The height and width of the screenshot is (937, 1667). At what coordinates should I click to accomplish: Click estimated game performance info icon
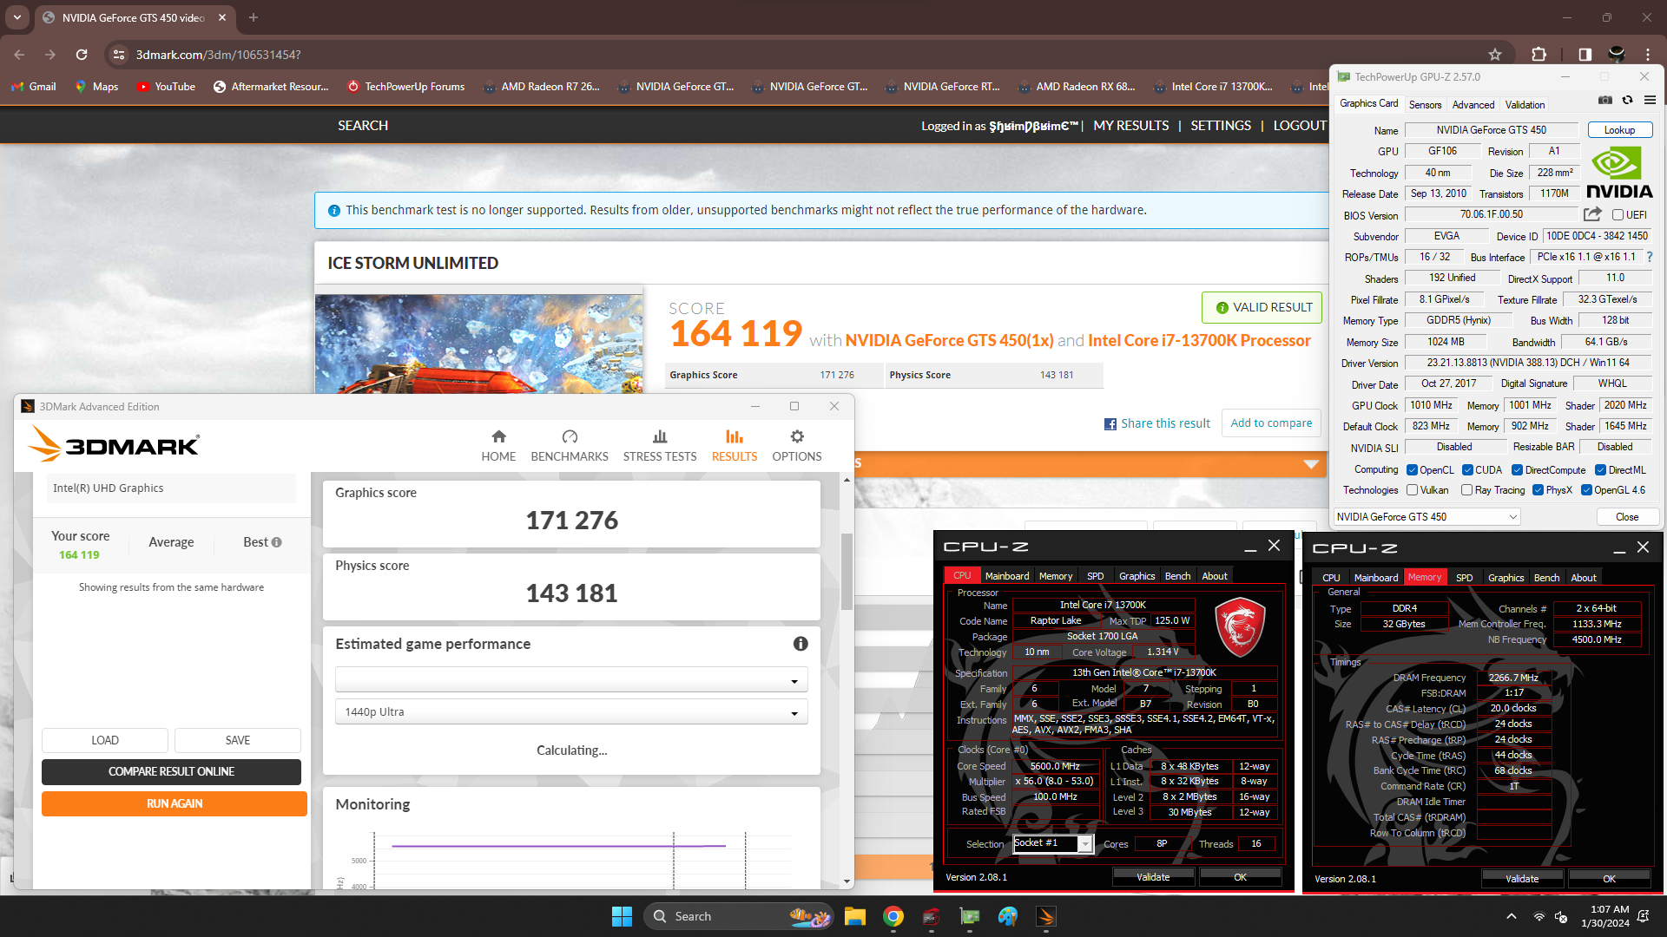click(x=801, y=644)
